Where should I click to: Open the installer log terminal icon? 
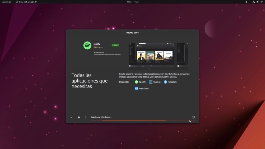pos(193,117)
